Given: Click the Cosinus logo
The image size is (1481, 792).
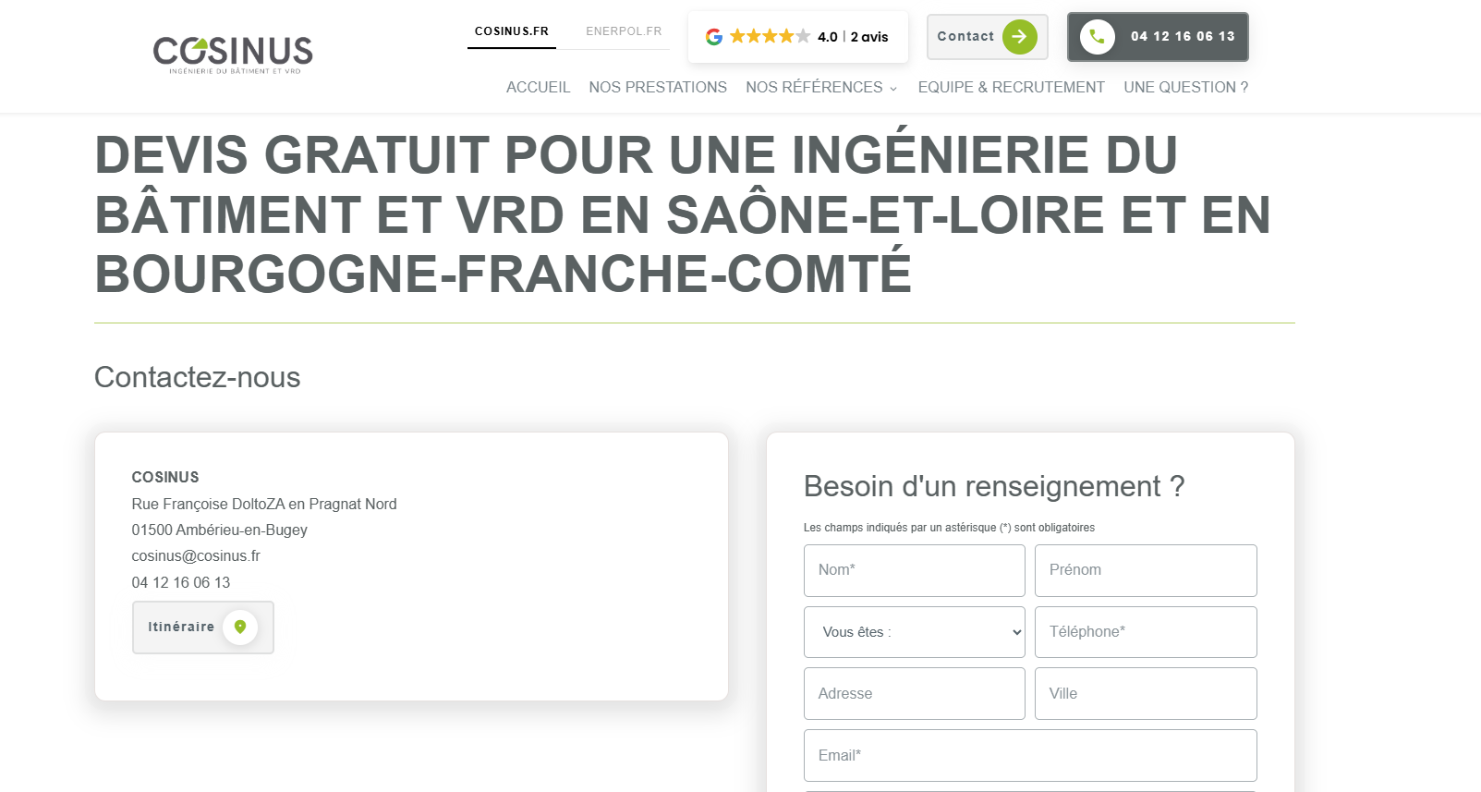Looking at the screenshot, I should pos(233,55).
